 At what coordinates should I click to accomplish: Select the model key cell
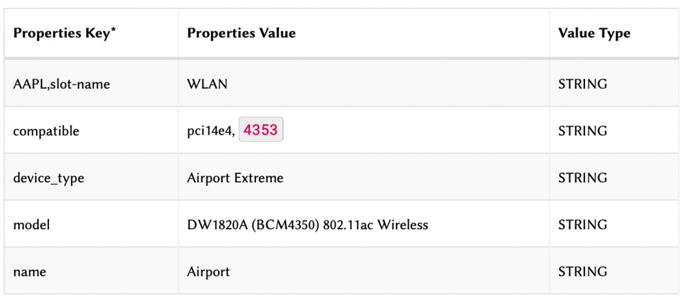click(31, 225)
